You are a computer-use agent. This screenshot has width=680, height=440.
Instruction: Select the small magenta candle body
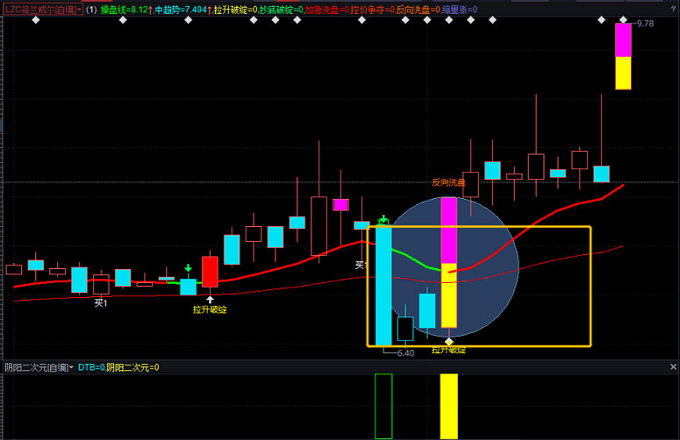340,205
